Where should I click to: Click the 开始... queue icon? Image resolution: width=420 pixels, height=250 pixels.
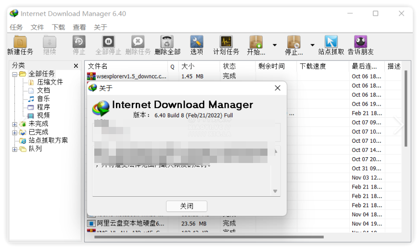click(256, 42)
